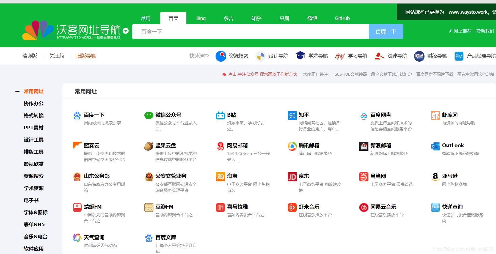Select 设计工具 in the sidebar
This screenshot has width=496, height=254.
[x=34, y=140]
